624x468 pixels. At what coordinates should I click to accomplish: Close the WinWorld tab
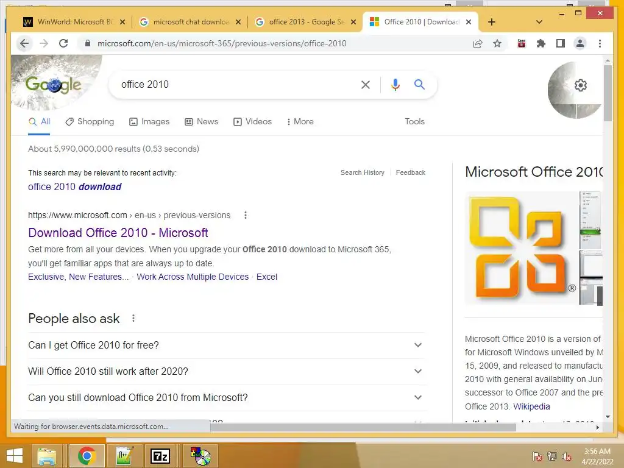click(122, 22)
